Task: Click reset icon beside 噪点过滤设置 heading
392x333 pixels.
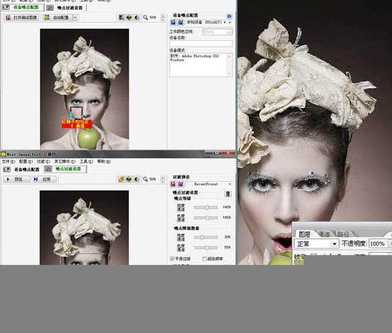Action: coord(227,194)
